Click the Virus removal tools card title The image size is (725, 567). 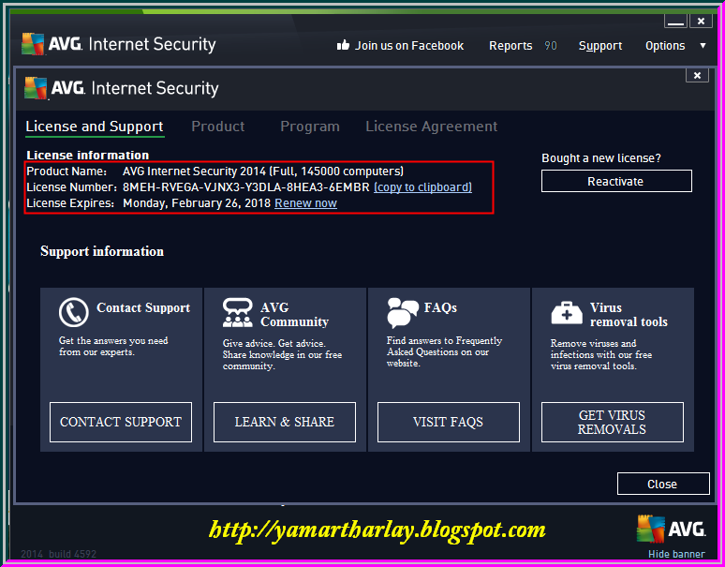[629, 315]
